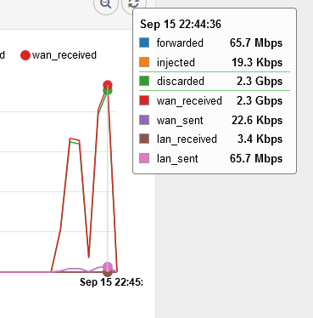Click the pink lan_sent data point marker

pyautogui.click(x=108, y=267)
